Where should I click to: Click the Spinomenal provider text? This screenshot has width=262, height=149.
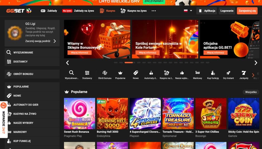coord(169,136)
